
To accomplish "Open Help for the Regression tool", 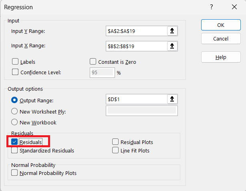I will 221,57.
